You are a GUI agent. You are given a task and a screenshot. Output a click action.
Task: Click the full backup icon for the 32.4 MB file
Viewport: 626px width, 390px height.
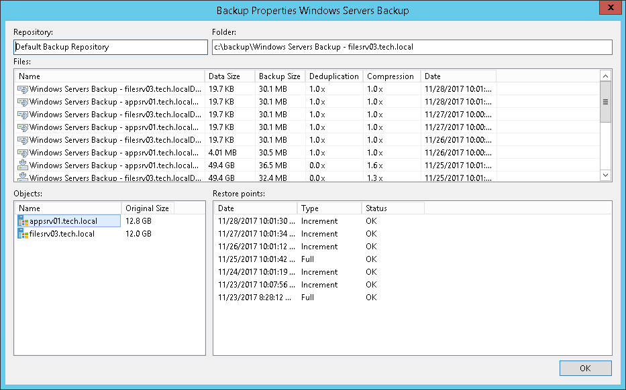(23, 178)
